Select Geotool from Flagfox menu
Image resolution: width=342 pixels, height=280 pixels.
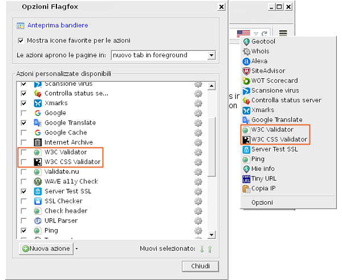tap(288, 41)
